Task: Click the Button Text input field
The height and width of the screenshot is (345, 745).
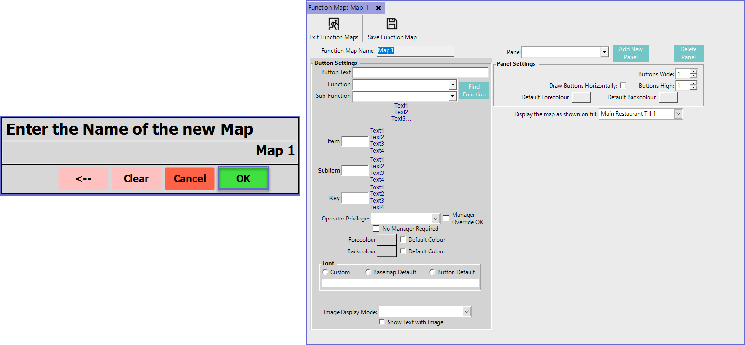Action: click(x=421, y=73)
